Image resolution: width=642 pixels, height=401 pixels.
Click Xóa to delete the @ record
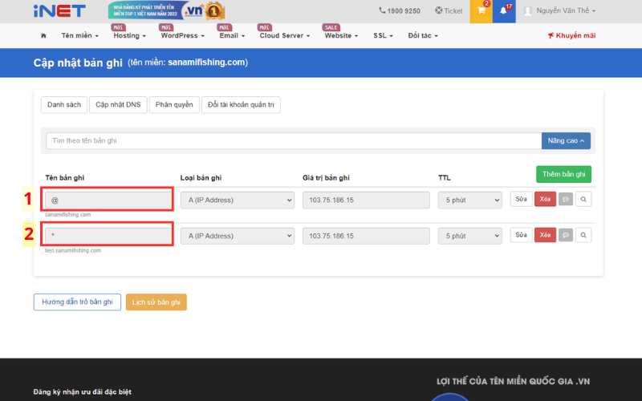point(545,199)
